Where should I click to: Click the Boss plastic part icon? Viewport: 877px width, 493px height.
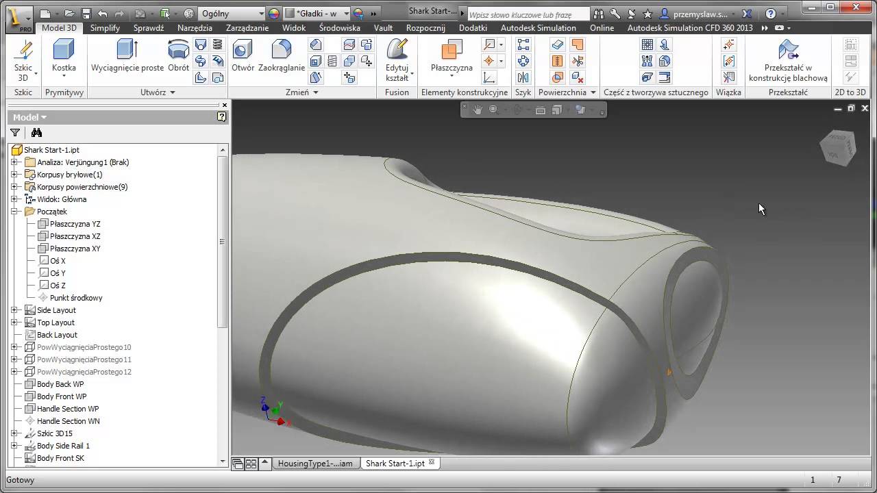coord(663,45)
